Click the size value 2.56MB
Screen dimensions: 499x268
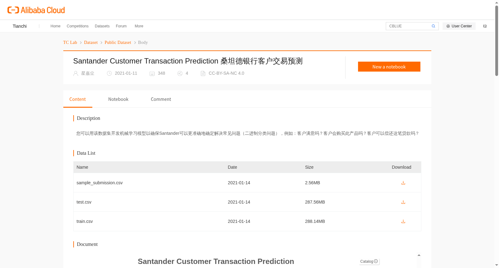coord(312,183)
